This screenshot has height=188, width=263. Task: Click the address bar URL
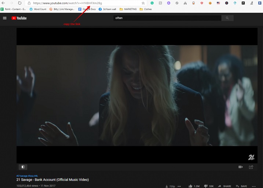67,3
